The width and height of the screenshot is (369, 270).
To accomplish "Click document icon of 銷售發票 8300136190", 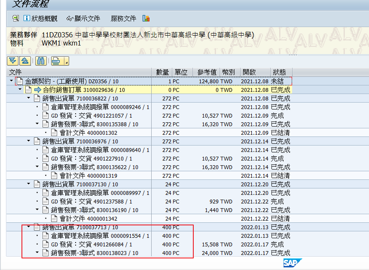I will [x=46, y=210].
